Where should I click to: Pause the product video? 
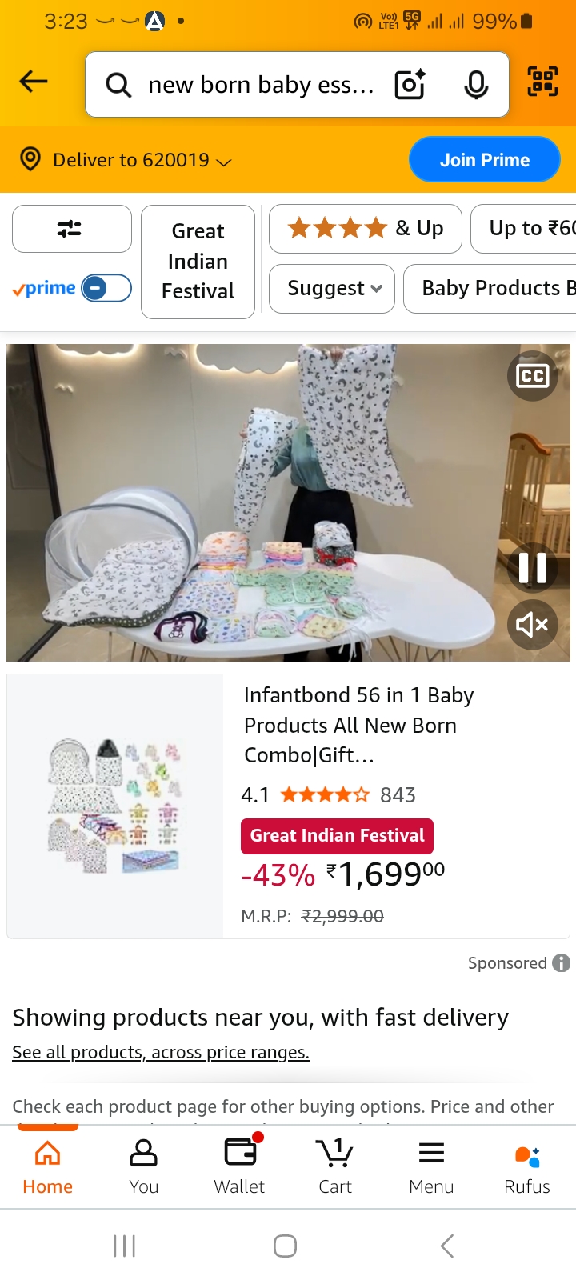click(532, 568)
